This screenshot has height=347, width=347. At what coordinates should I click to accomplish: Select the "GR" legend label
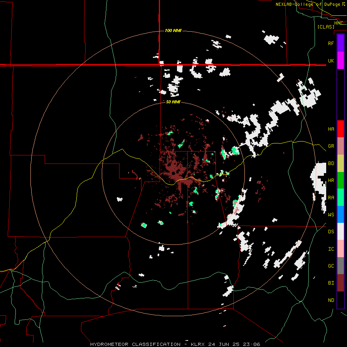tap(331, 146)
